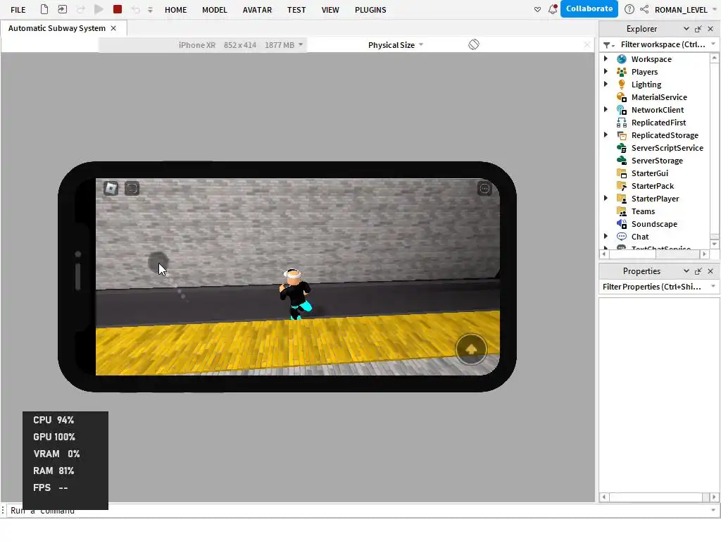The width and height of the screenshot is (721, 541).
Task: Select the ServerScriptService icon
Action: (622, 148)
